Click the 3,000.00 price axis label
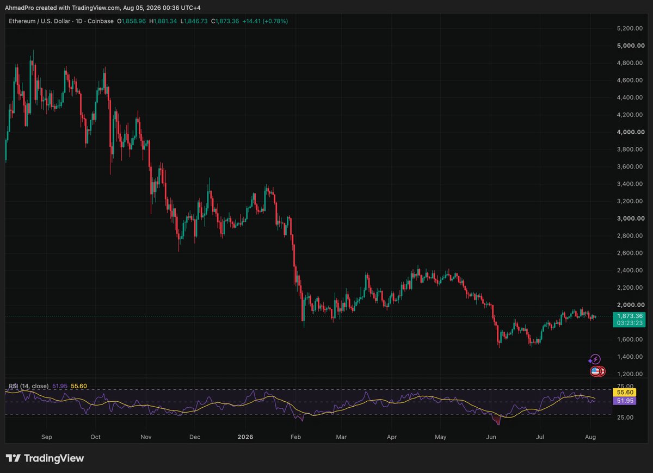This screenshot has height=473, width=653. 631,219
